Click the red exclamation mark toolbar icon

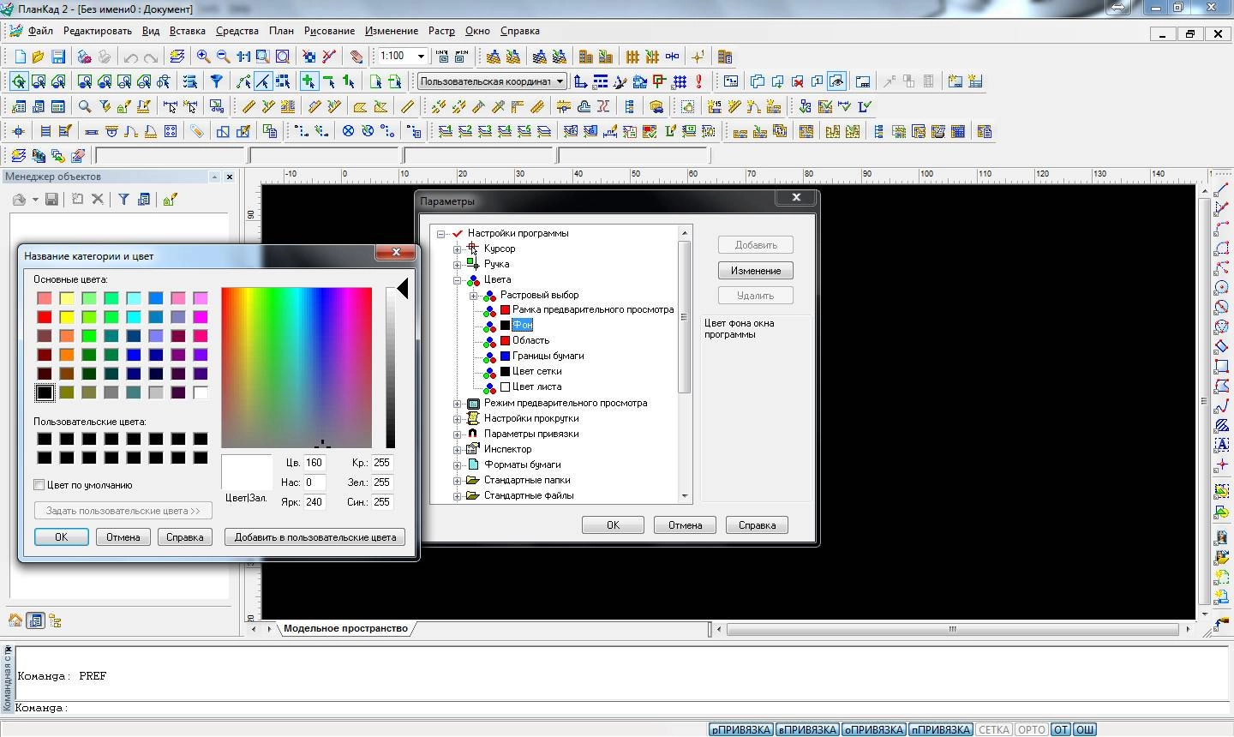pos(699,81)
